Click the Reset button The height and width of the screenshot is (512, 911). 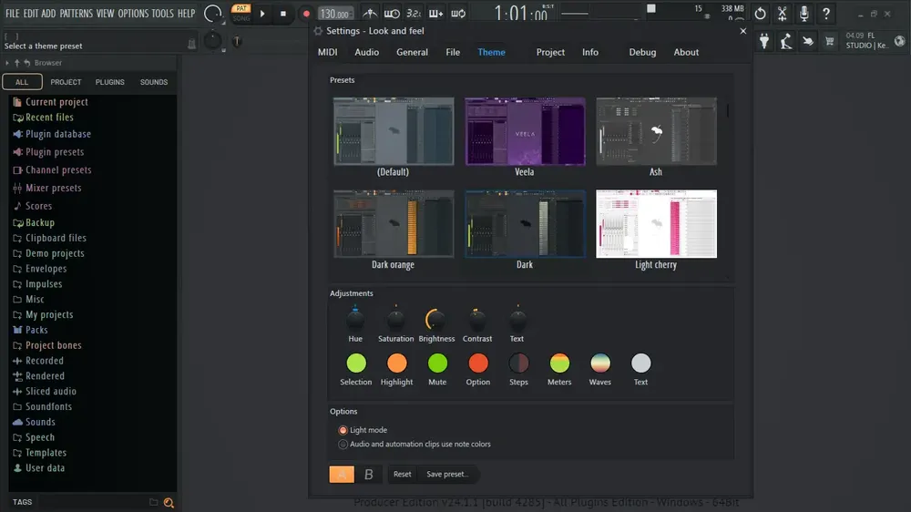tap(402, 475)
